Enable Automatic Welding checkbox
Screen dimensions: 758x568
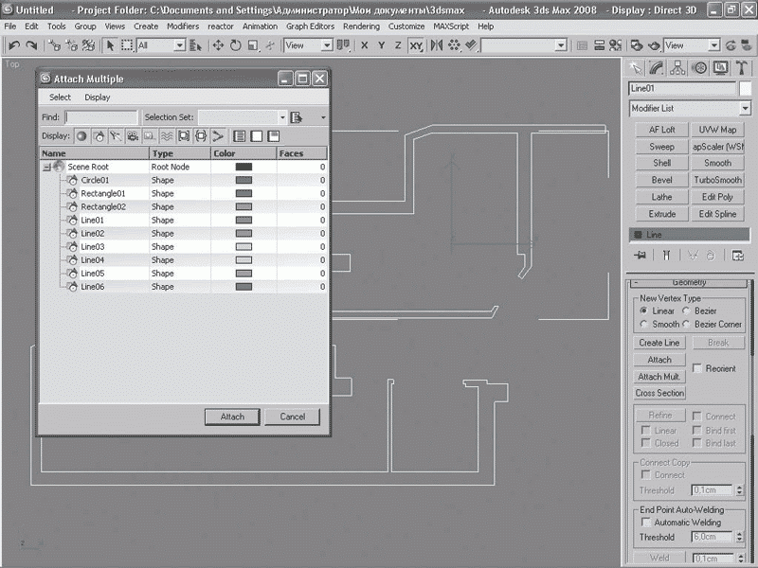coord(647,522)
